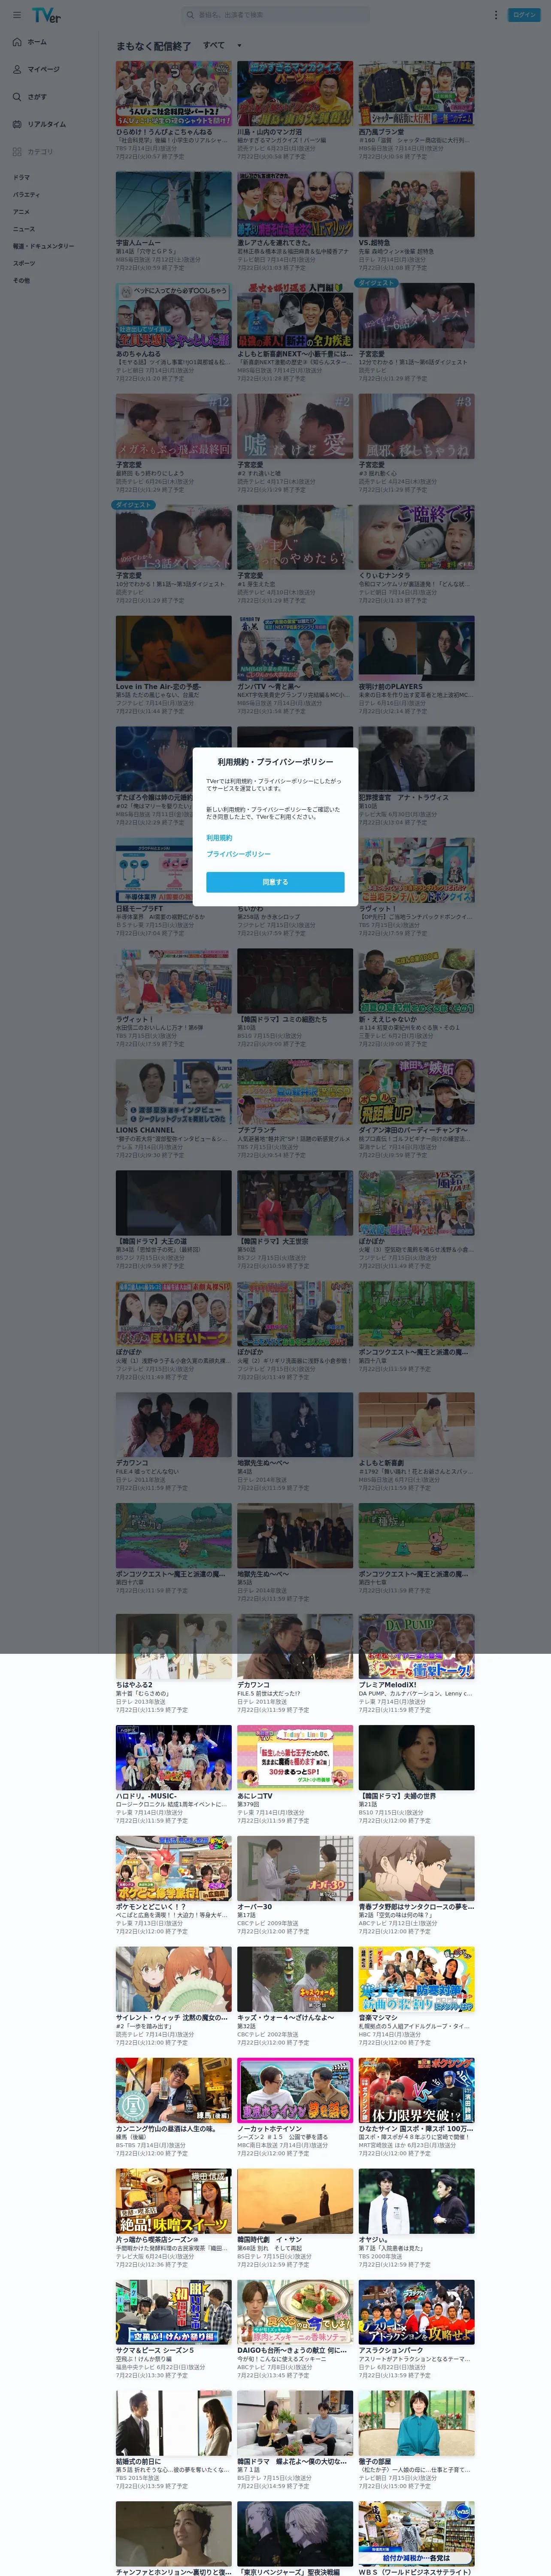551x2576 pixels.
Task: Click the カテゴリ grid icon
Action: tap(17, 152)
